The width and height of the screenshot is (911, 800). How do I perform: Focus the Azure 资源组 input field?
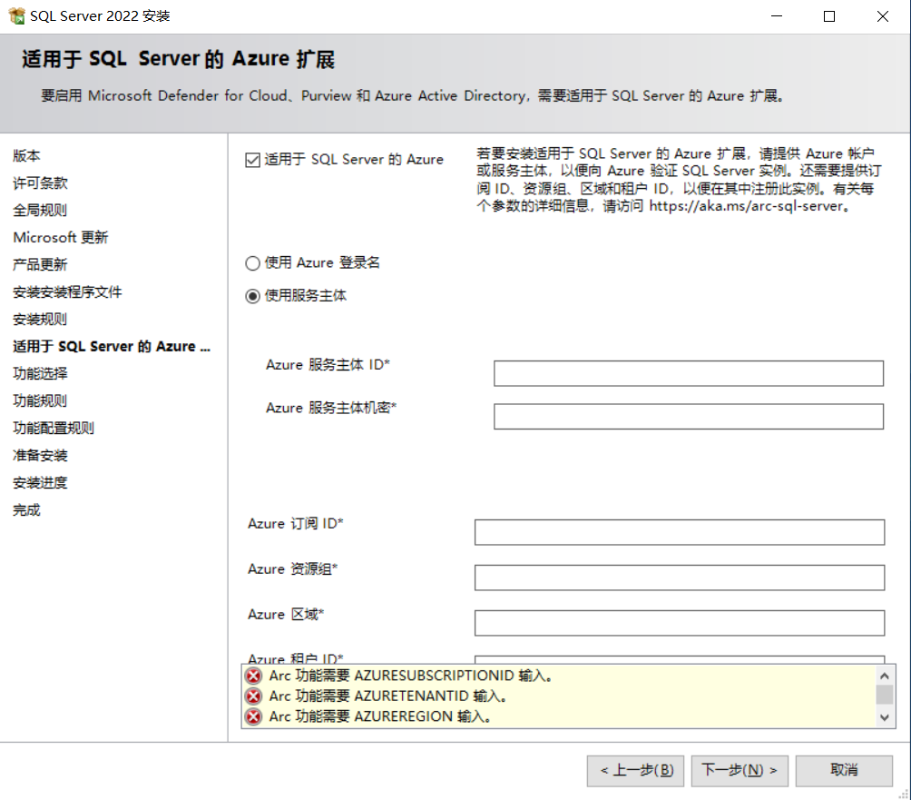point(680,578)
